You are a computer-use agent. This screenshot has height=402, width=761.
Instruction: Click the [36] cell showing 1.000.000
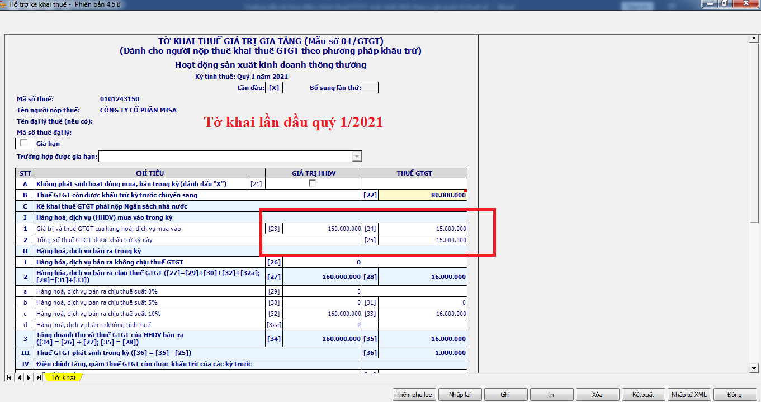click(423, 353)
